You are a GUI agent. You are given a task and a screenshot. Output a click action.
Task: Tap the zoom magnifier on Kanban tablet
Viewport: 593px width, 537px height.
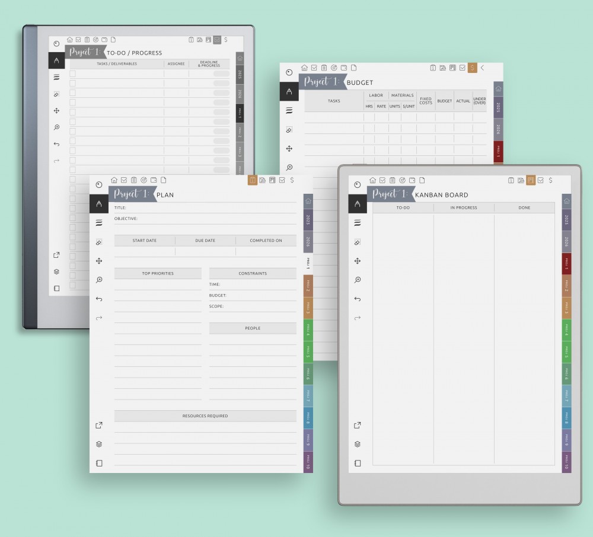coord(357,280)
